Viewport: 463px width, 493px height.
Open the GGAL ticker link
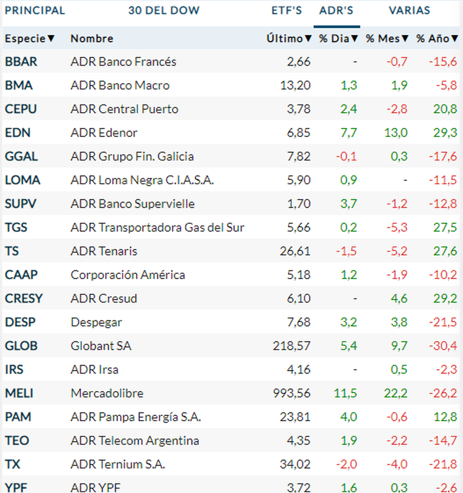pyautogui.click(x=21, y=156)
